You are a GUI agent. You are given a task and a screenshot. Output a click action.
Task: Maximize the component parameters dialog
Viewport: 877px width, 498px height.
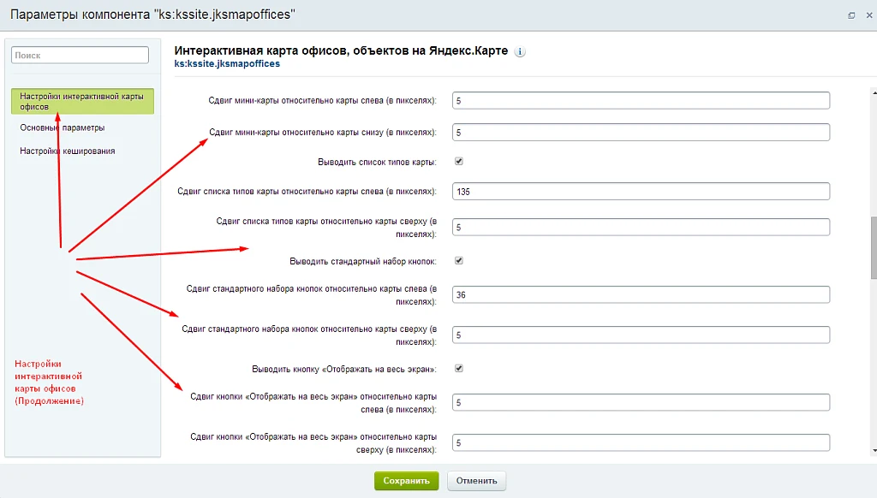(x=851, y=15)
